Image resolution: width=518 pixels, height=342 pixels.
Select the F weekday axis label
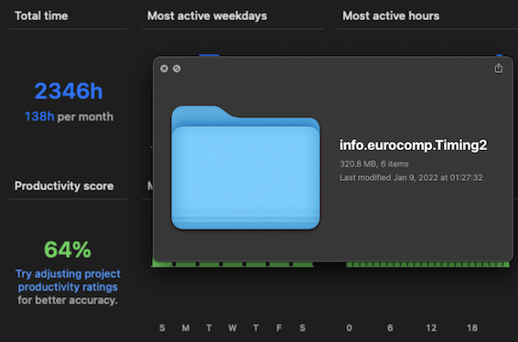click(279, 327)
